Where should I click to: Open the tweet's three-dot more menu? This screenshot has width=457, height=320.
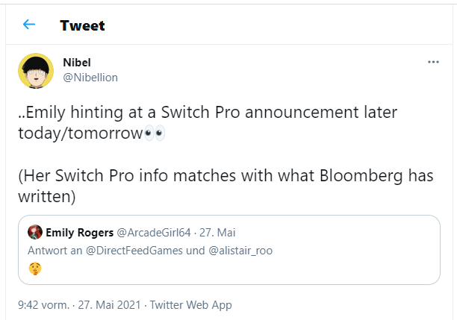click(x=433, y=62)
